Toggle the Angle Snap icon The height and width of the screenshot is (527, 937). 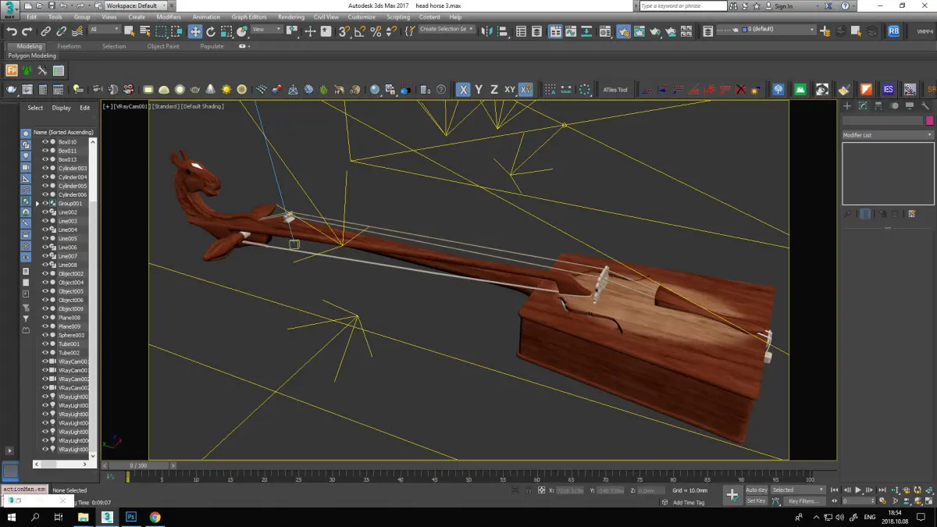pos(360,31)
